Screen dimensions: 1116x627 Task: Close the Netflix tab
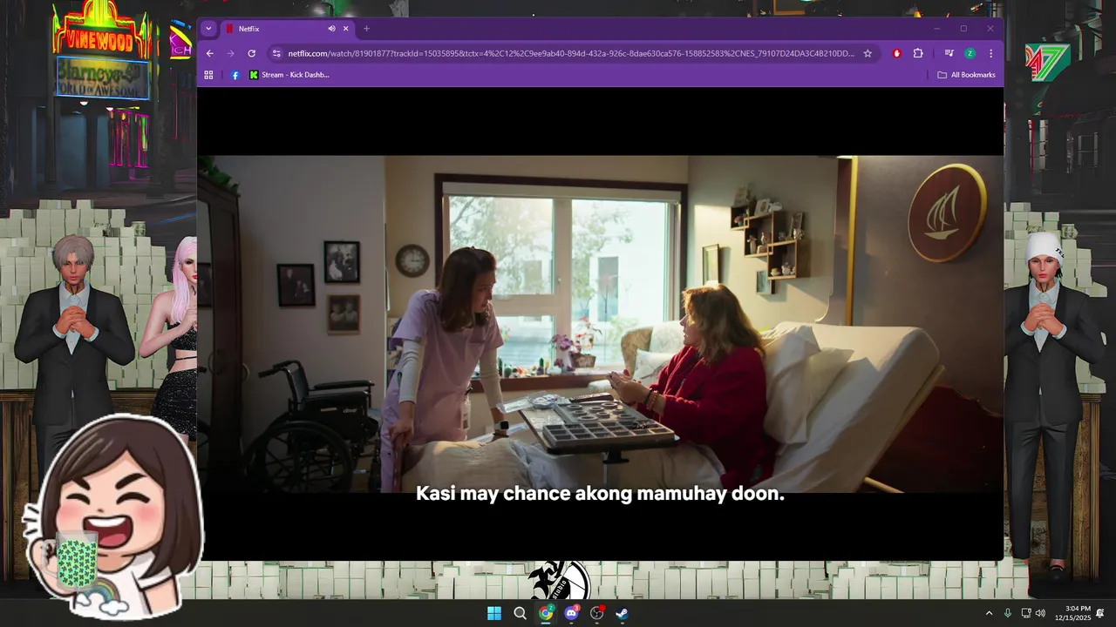tap(345, 29)
